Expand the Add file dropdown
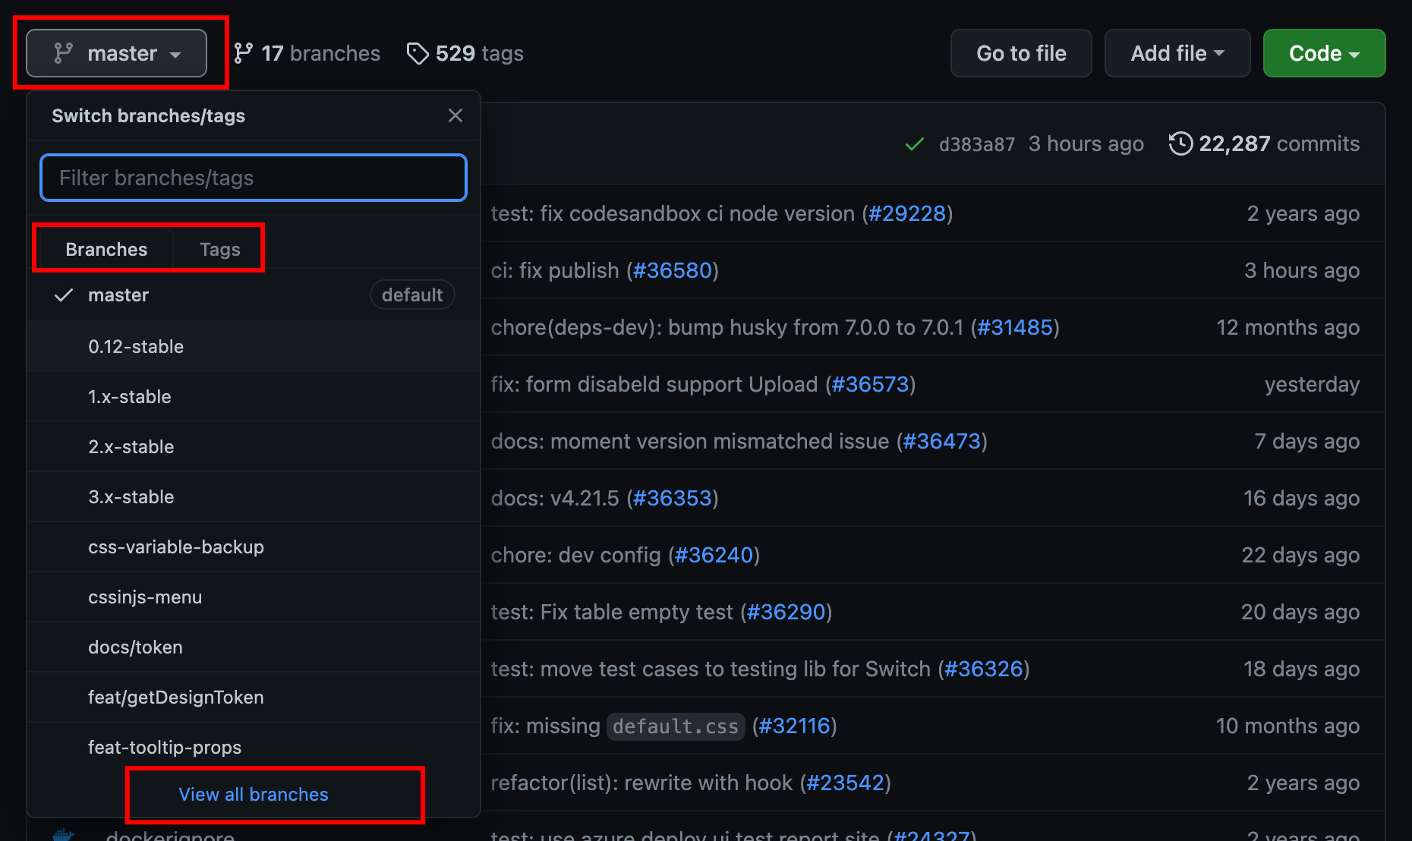Viewport: 1412px width, 841px height. click(x=1177, y=54)
